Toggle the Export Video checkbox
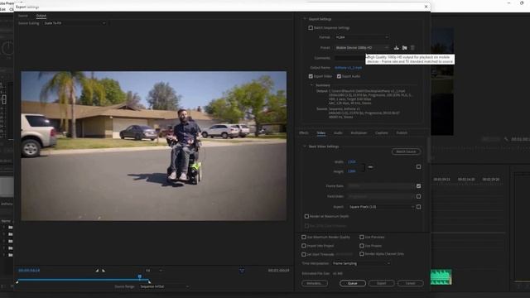Viewport: 530px width, 298px height. pyautogui.click(x=311, y=76)
